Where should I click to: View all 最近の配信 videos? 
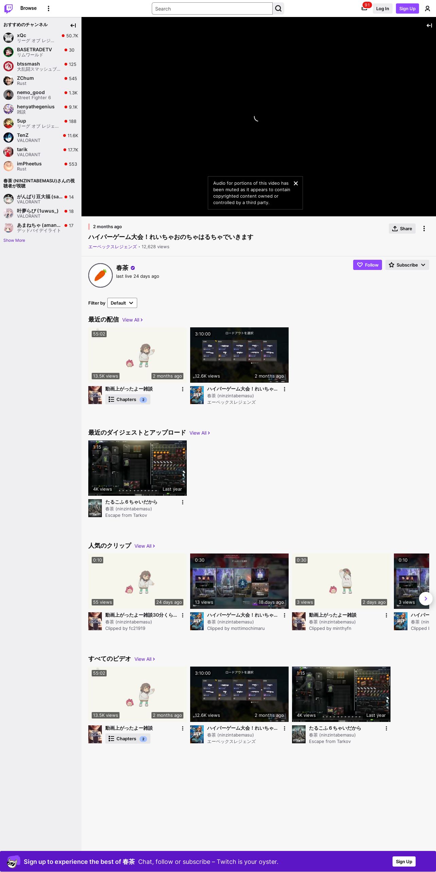132,320
